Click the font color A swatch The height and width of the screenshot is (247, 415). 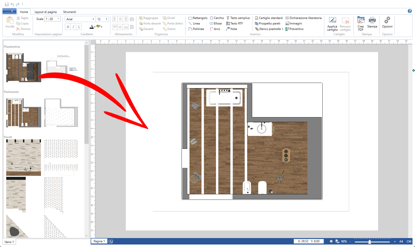[91, 26]
